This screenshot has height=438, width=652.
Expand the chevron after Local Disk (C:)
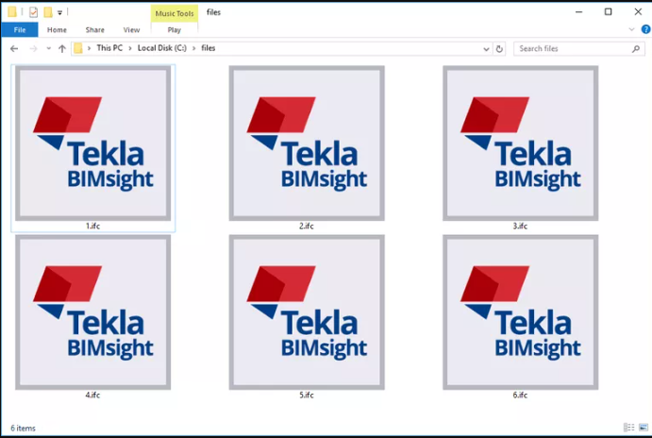[x=193, y=48]
